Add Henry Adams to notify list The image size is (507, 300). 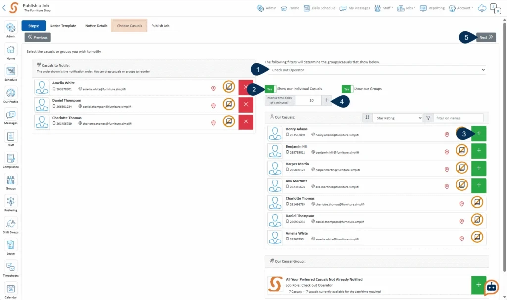click(x=479, y=133)
